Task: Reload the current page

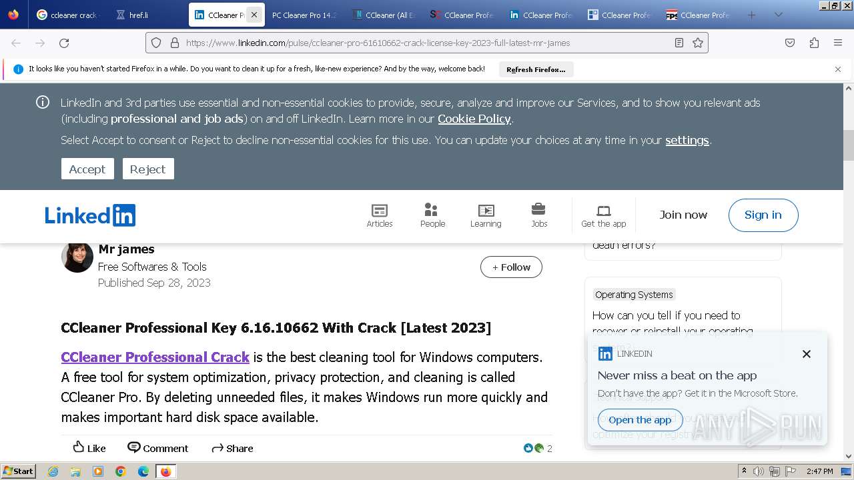Action: [x=64, y=43]
